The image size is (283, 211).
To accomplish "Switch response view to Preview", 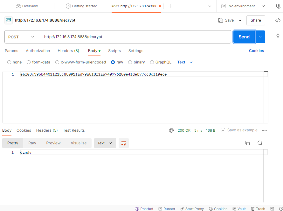I will coord(53,143).
